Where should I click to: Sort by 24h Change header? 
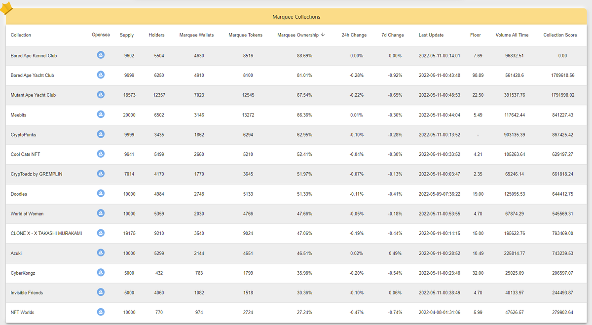coord(354,35)
